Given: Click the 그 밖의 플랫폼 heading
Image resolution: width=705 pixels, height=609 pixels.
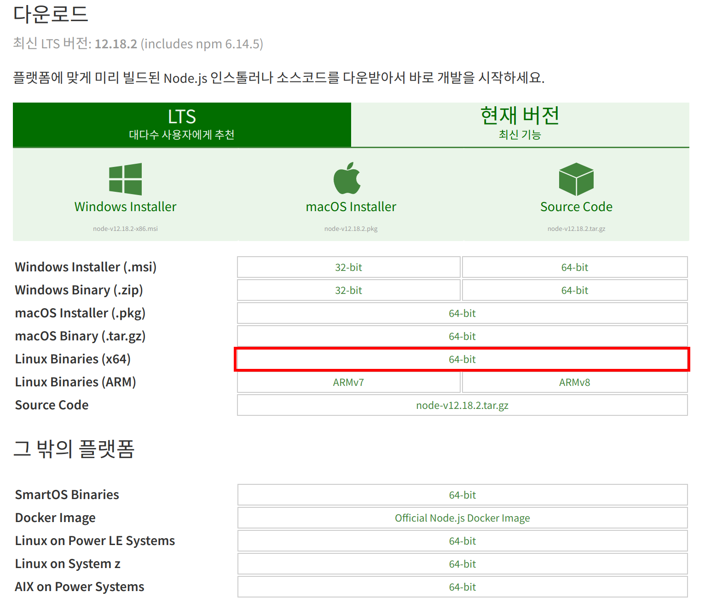Looking at the screenshot, I should click(74, 449).
